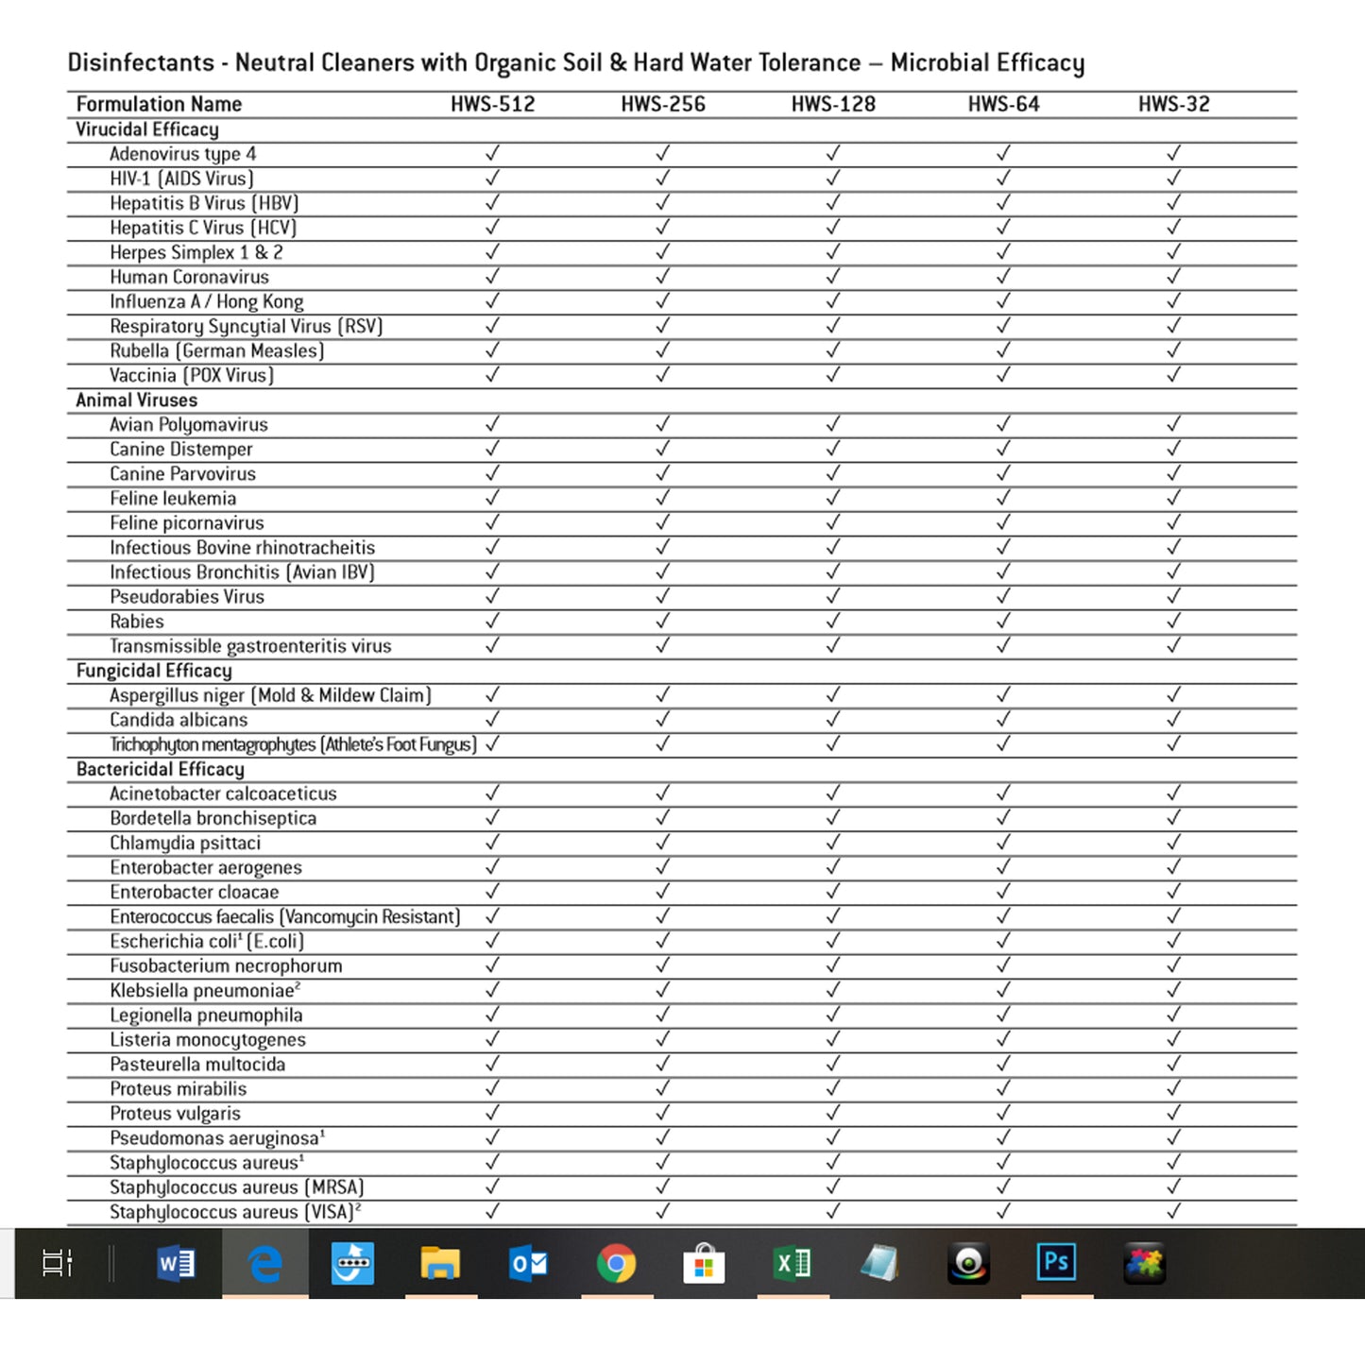Open Task View from the taskbar
Image resolution: width=1365 pixels, height=1365 pixels.
(x=58, y=1263)
